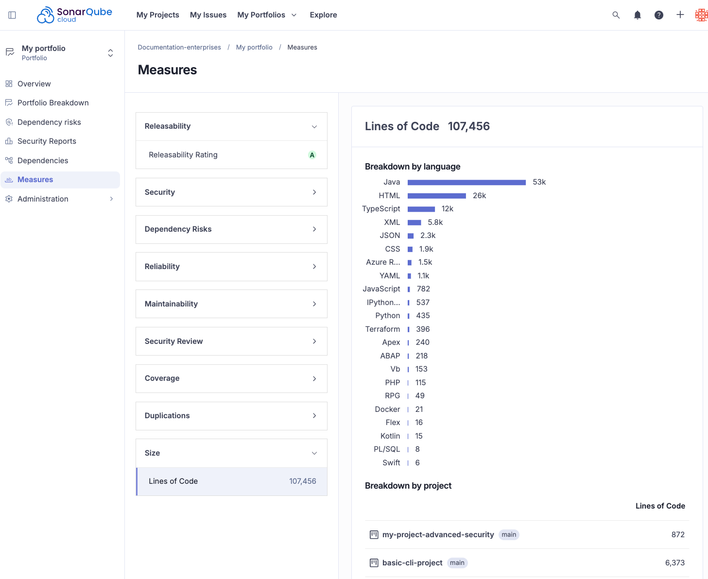The width and height of the screenshot is (708, 579).
Task: Click the Java language bar
Action: (x=466, y=183)
